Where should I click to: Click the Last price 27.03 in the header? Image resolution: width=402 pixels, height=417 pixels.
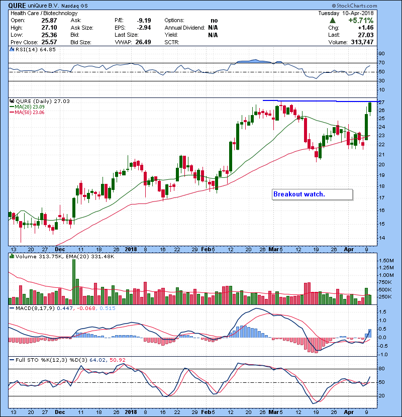pos(365,35)
